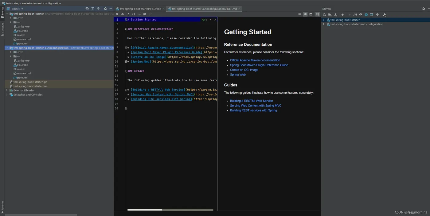Open Spring Boot Maven Plugin Reference Guide link
430x216 pixels.
(259, 65)
